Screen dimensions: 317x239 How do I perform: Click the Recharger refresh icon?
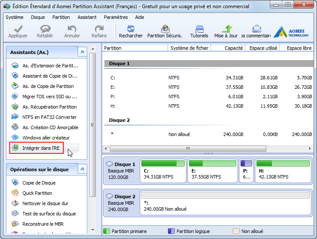tap(131, 29)
